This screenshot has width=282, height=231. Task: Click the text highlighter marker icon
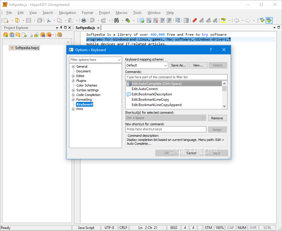[x=224, y=20]
